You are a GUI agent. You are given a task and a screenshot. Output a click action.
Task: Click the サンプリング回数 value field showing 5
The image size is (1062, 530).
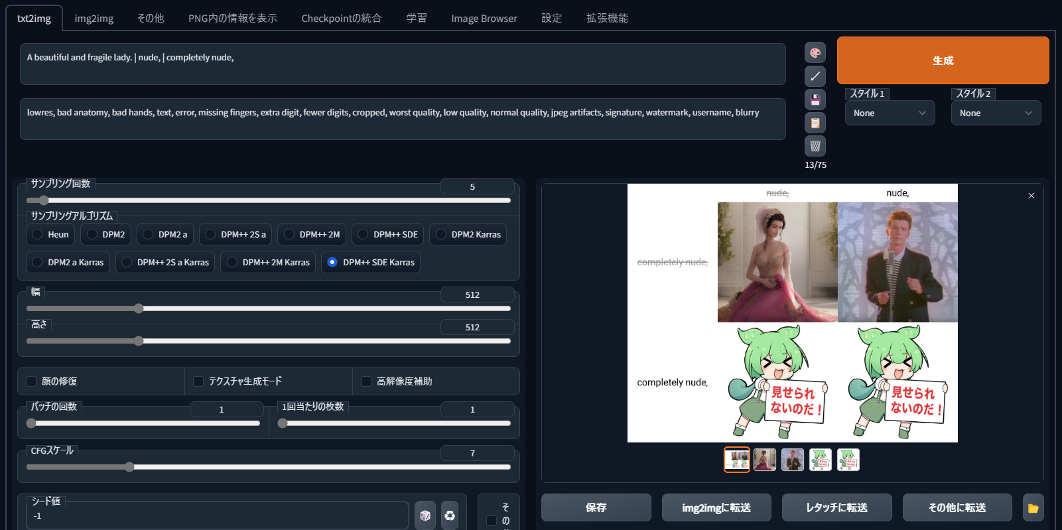478,186
